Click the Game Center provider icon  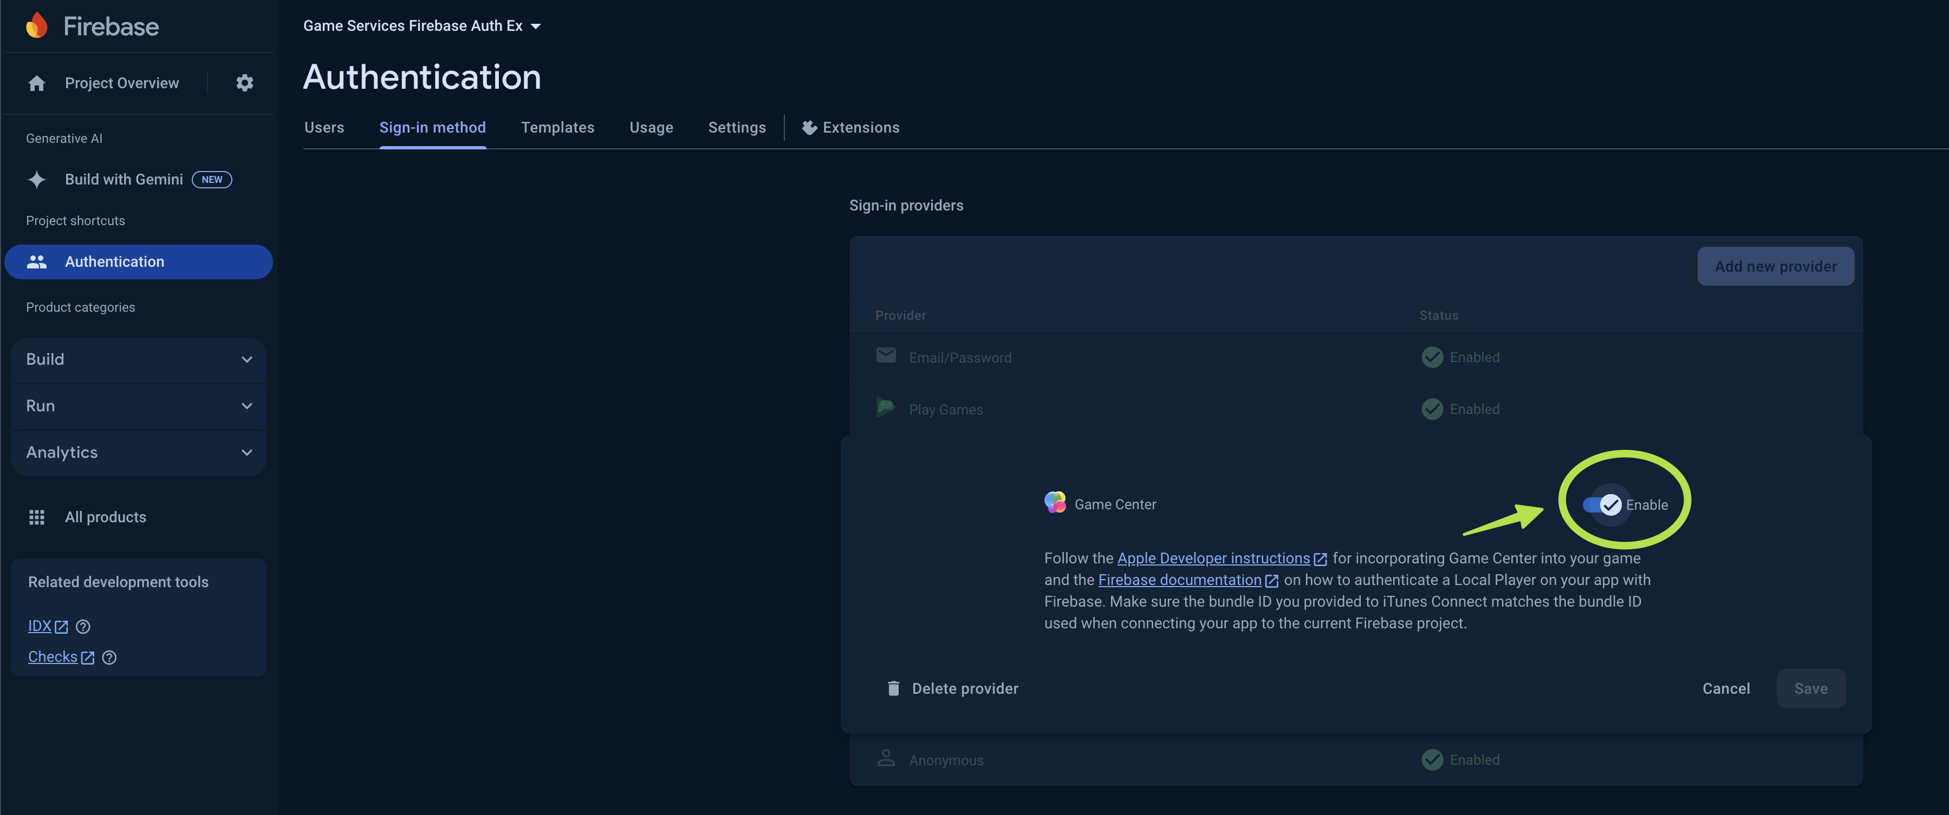coord(1055,503)
